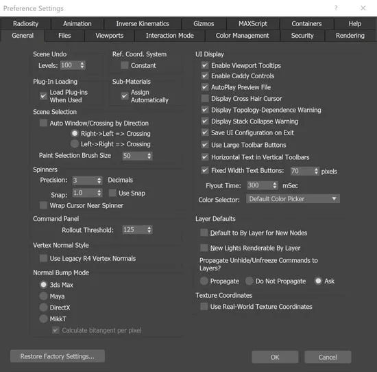377x372 pixels.
Task: Confirm with the OK button
Action: (x=275, y=357)
